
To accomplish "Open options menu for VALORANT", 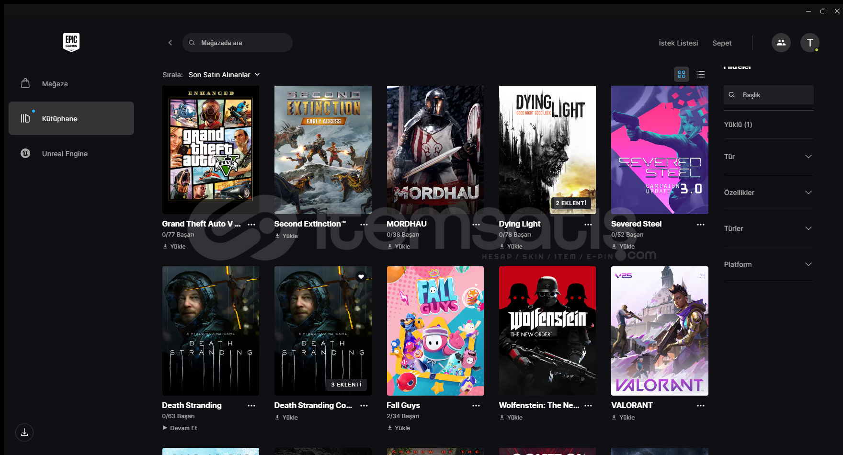I will [701, 406].
